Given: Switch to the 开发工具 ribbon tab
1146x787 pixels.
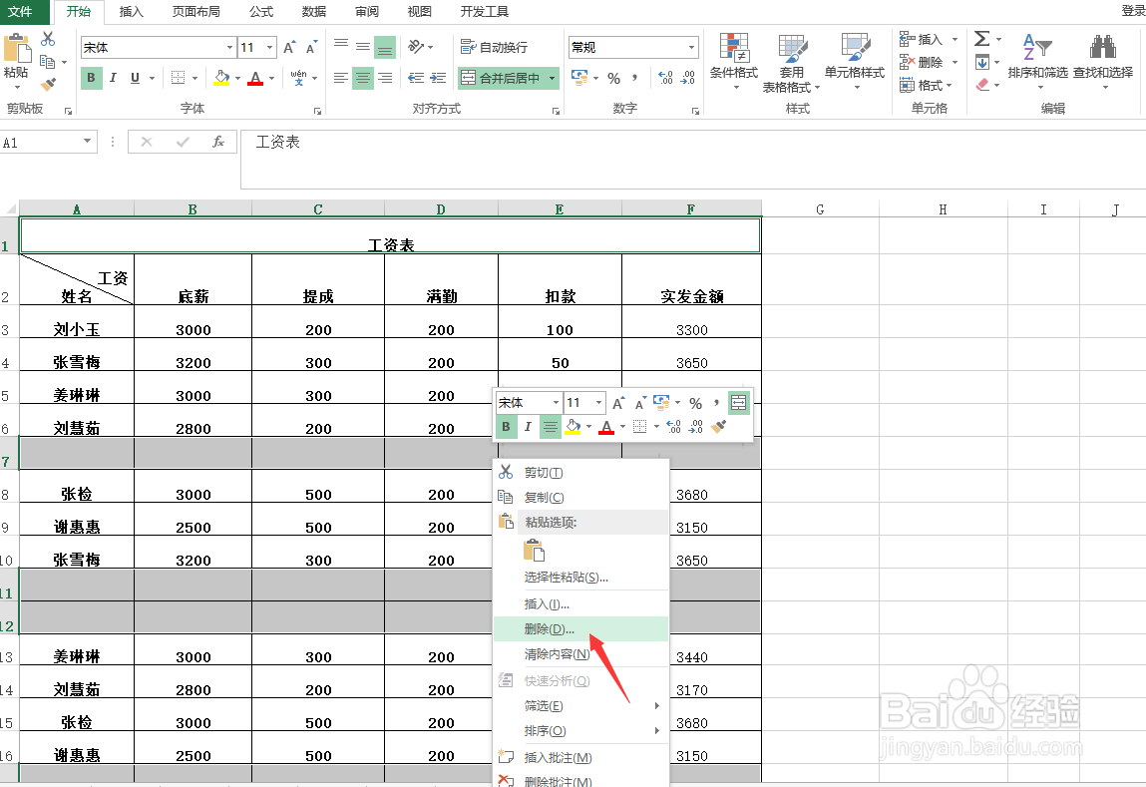Looking at the screenshot, I should pyautogui.click(x=484, y=12).
